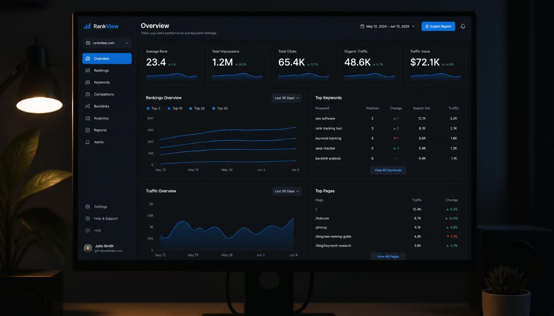The width and height of the screenshot is (554, 316).
Task: Open the May 12 – Jun 12 date range picker
Action: click(387, 26)
